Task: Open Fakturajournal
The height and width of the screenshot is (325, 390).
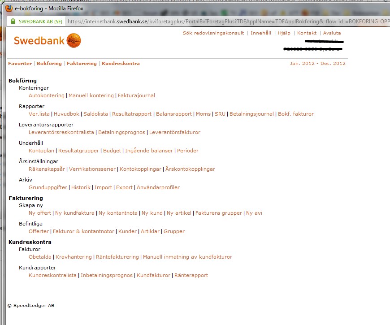Action: (136, 95)
